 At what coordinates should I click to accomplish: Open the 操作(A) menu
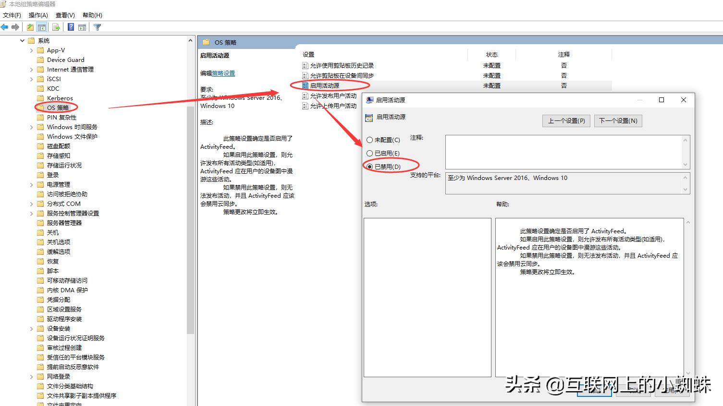[38, 15]
